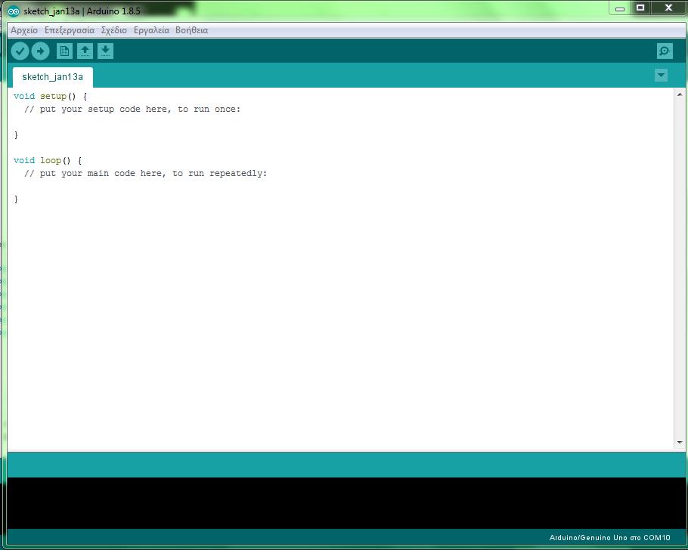Open the Αρχείο menu
The image size is (688, 550).
[x=24, y=30]
